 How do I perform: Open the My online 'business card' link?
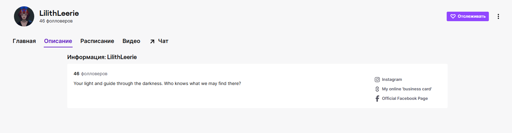coord(407,89)
